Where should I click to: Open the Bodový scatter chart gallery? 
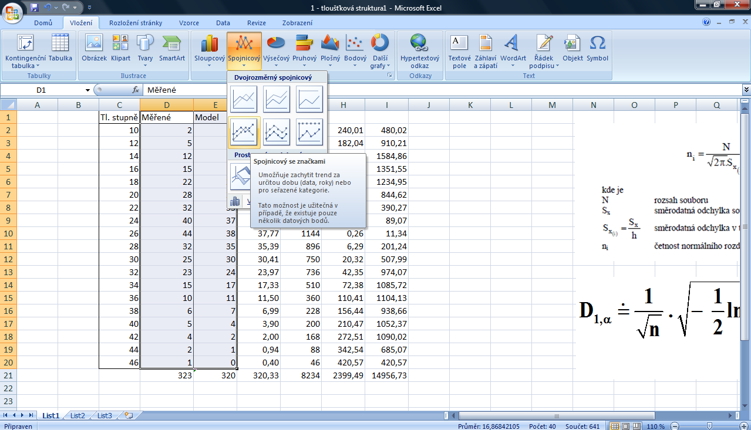355,52
